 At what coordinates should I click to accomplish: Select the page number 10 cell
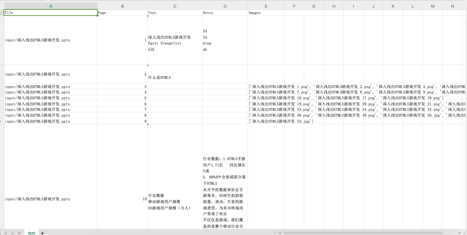pyautogui.click(x=122, y=199)
